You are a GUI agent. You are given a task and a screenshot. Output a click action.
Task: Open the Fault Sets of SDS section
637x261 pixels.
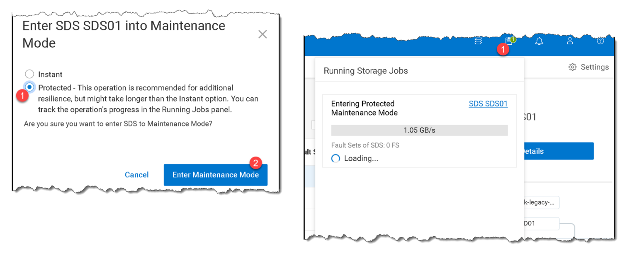click(x=365, y=145)
